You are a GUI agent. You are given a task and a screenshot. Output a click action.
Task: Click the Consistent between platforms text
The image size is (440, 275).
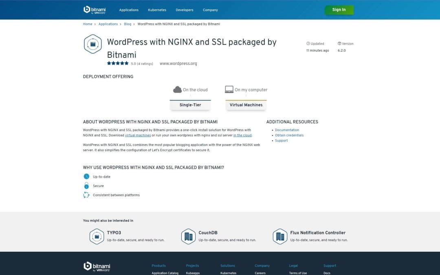click(x=116, y=195)
